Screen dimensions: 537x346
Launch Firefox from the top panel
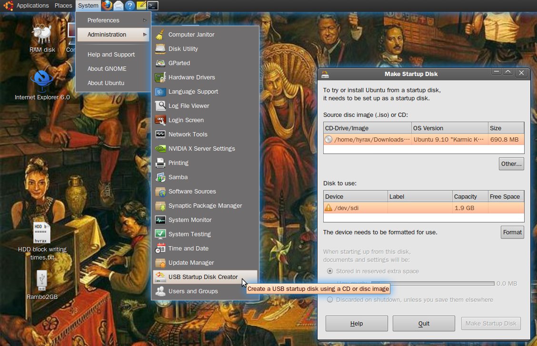click(x=107, y=5)
